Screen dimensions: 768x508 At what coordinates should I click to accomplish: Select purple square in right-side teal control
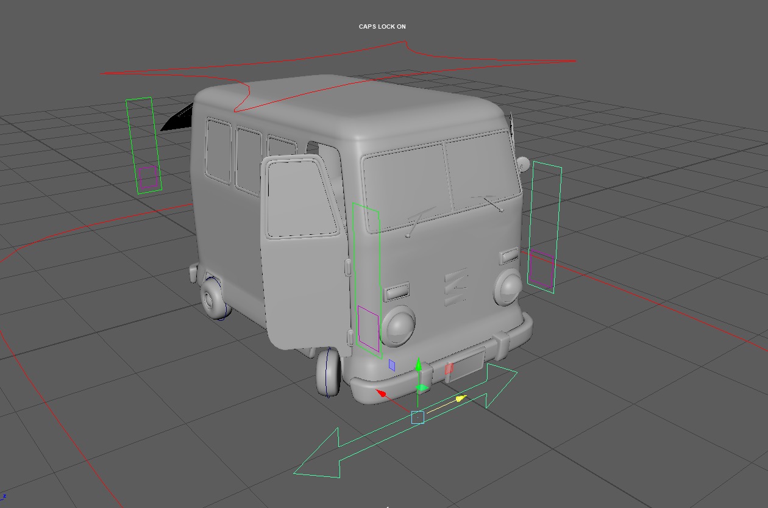point(541,269)
